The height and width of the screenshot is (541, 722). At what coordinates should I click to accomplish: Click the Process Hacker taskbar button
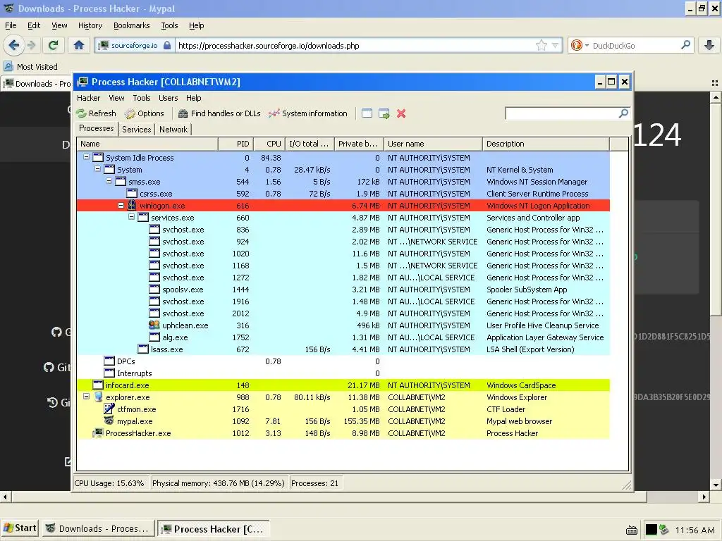click(213, 529)
